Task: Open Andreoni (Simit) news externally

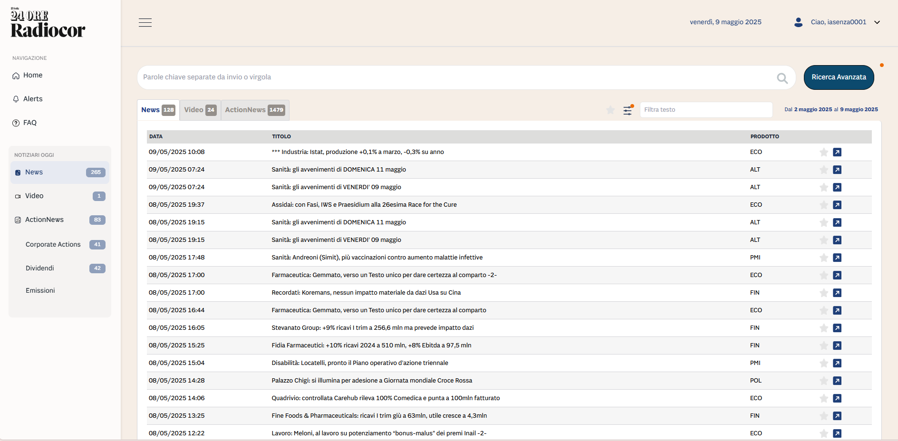Action: (837, 258)
